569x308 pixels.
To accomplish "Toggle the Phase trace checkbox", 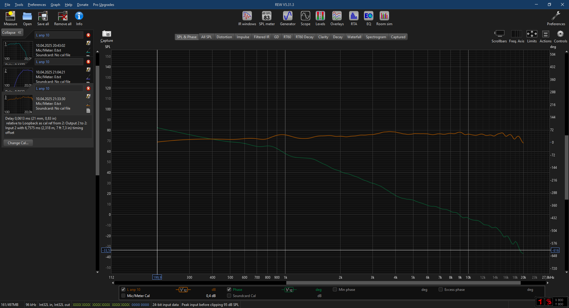I will [x=229, y=289].
